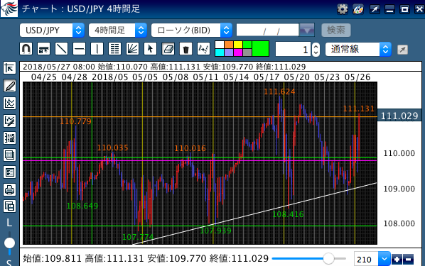Open the USD/JPY currency pair dropdown
This screenshot has width=425, height=266.
pyautogui.click(x=52, y=30)
